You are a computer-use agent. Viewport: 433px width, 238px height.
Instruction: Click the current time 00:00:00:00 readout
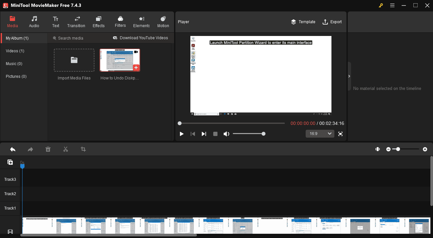(x=303, y=124)
